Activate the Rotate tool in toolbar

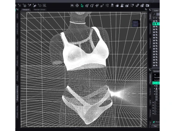click(x=92, y=5)
